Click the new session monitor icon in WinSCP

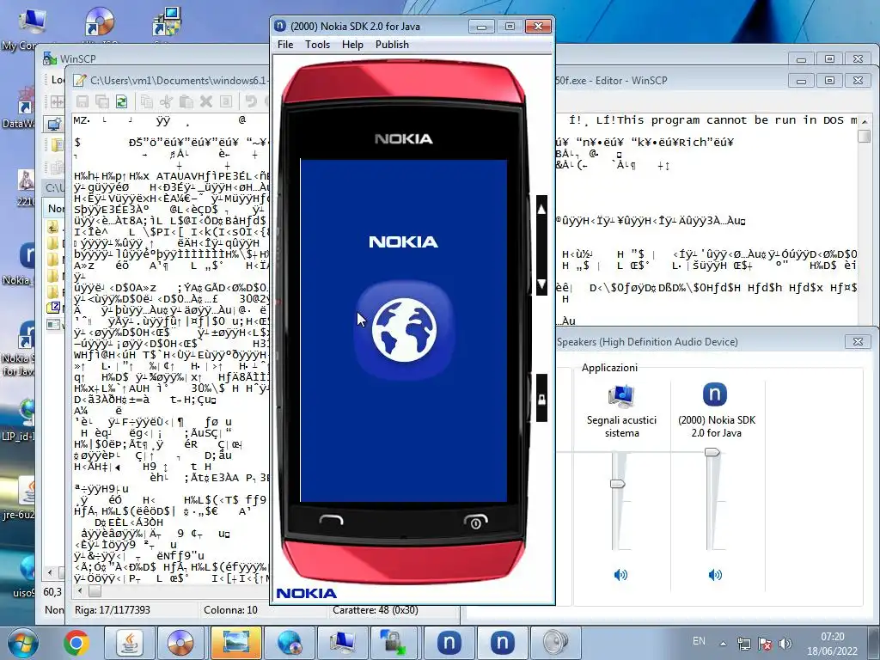click(54, 124)
